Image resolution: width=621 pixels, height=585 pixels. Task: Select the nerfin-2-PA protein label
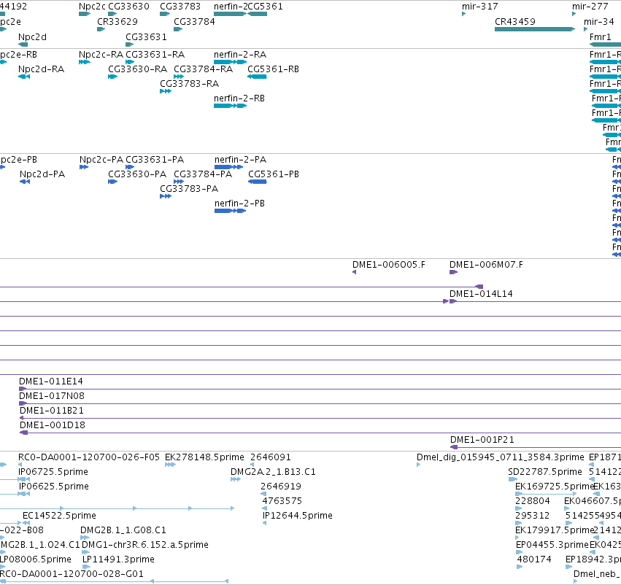240,160
